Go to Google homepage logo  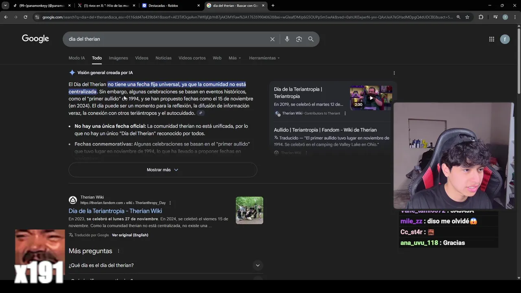pos(35,39)
